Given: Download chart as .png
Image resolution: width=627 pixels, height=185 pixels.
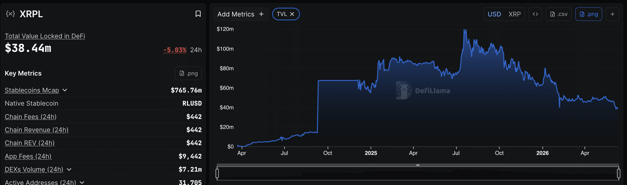Looking at the screenshot, I should pyautogui.click(x=589, y=14).
